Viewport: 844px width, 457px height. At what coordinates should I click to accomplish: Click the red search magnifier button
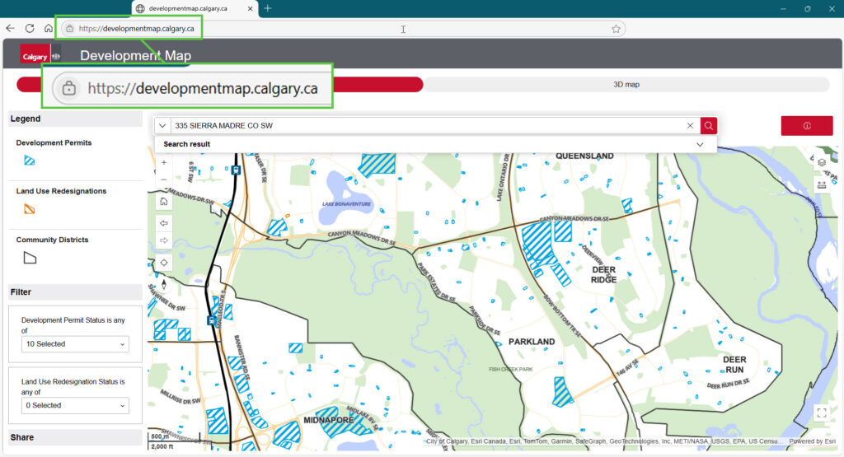[x=708, y=126]
